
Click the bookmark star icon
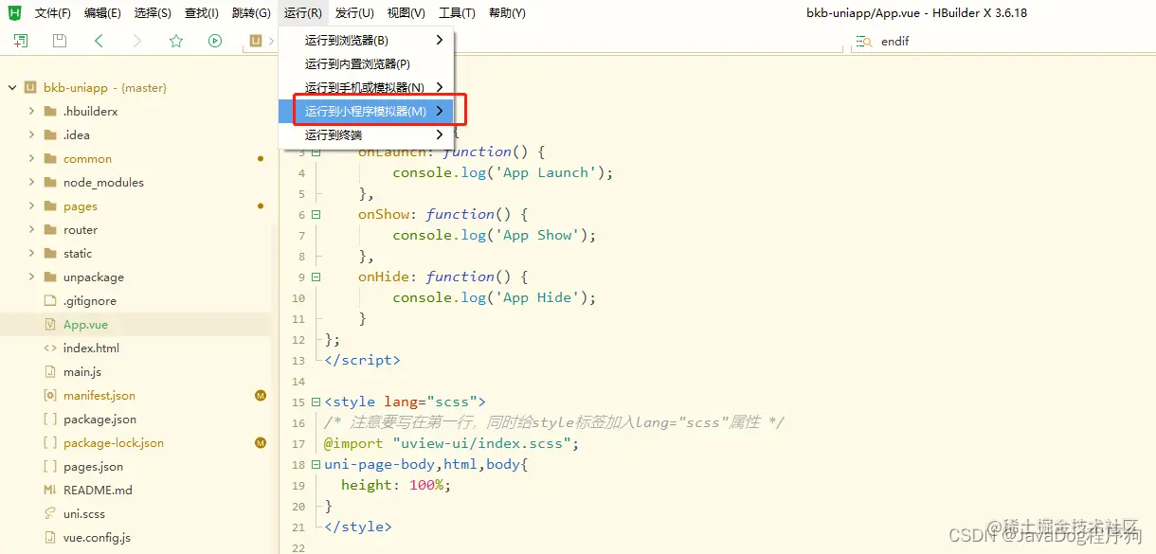tap(176, 41)
